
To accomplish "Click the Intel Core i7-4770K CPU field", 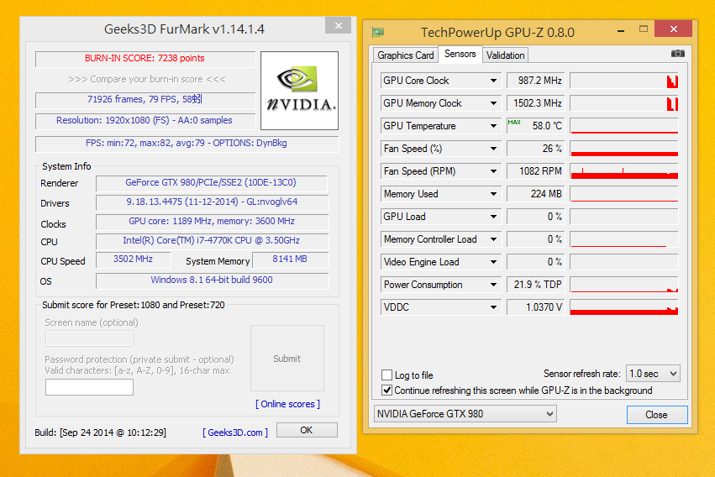I will coord(211,241).
